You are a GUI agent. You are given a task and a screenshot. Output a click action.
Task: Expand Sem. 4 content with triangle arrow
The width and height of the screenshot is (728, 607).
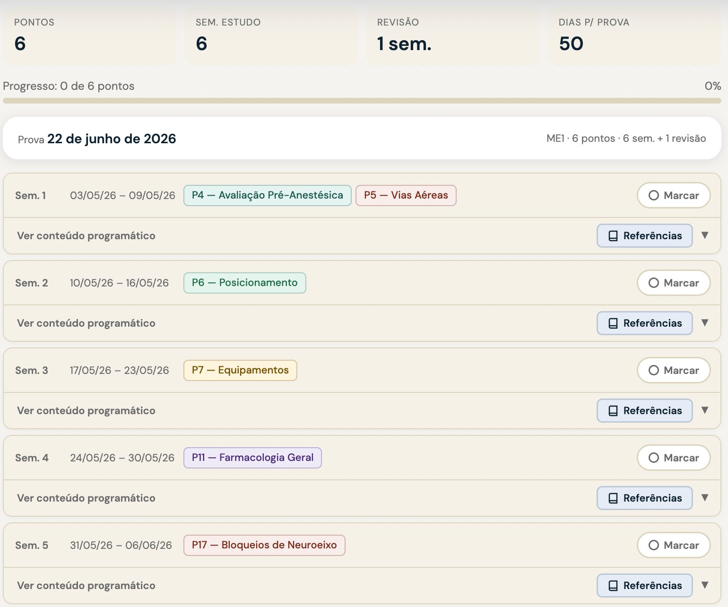point(705,497)
